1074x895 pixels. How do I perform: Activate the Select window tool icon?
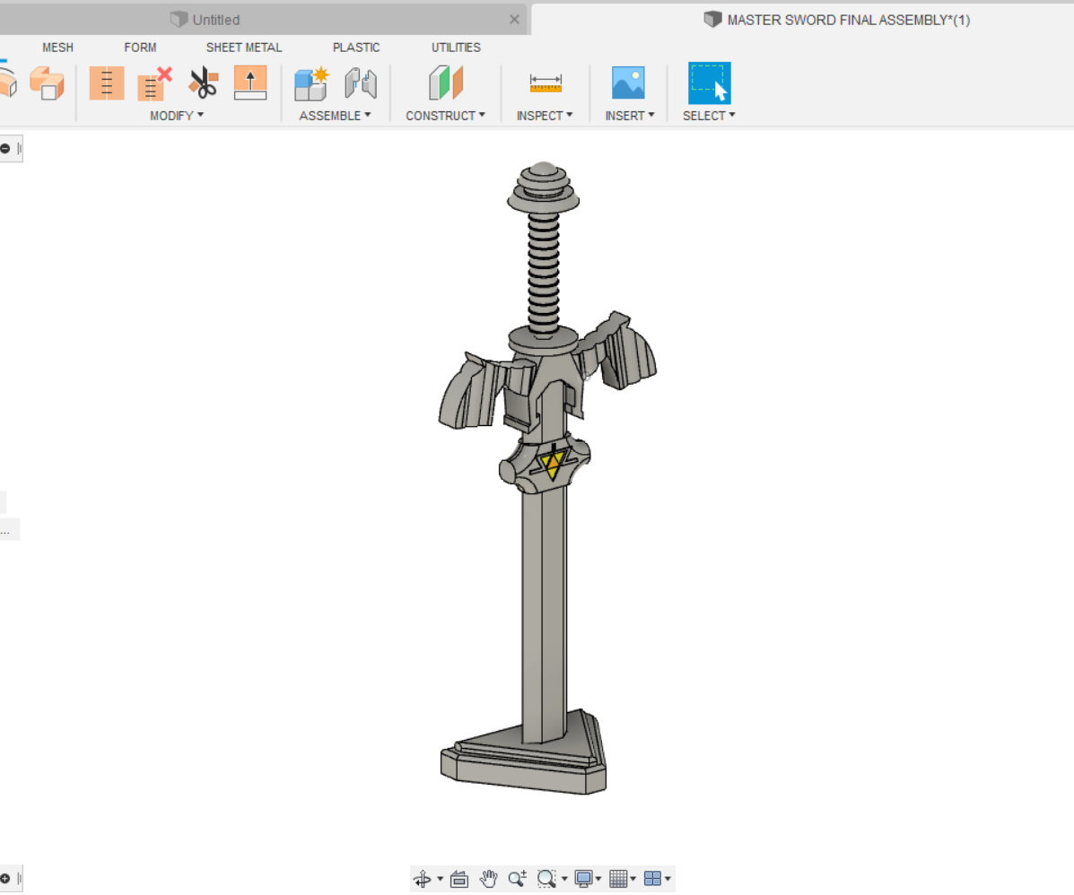(709, 83)
